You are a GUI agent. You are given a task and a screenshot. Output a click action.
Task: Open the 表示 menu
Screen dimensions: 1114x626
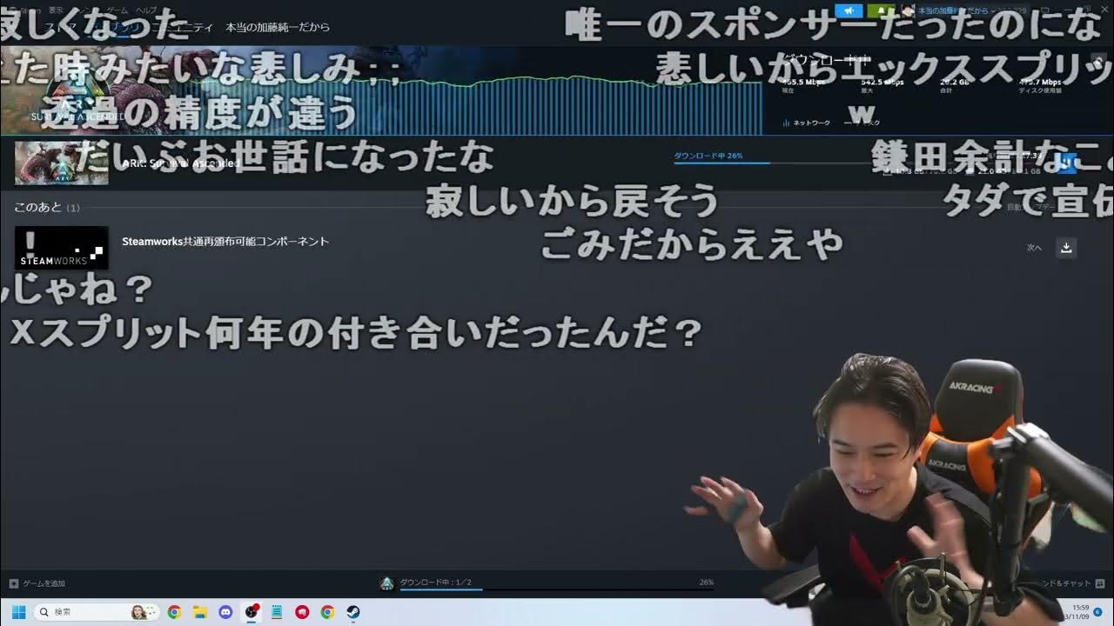click(x=56, y=10)
